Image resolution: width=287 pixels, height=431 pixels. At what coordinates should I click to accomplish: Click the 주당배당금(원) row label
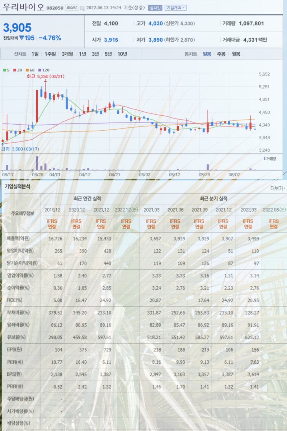(20, 399)
